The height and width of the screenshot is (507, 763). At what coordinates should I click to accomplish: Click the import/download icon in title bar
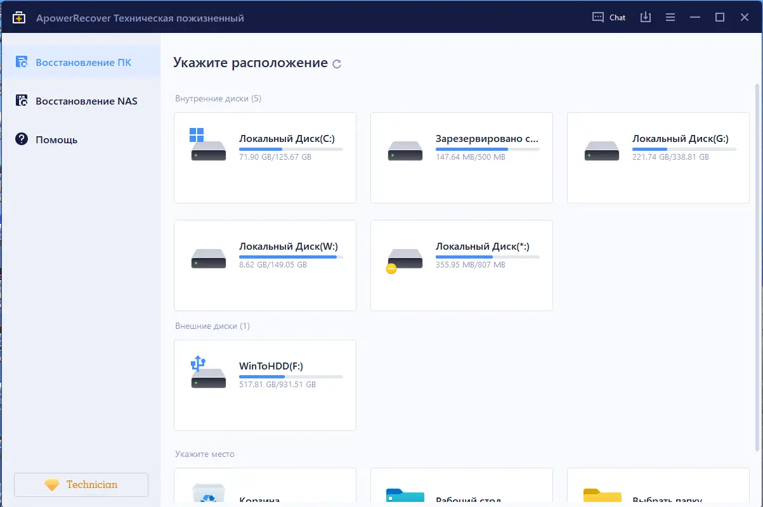tap(646, 18)
